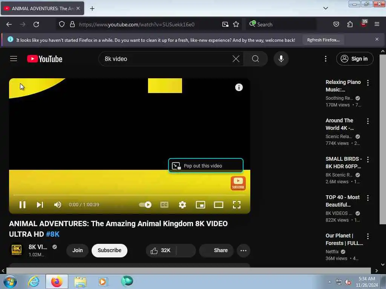
Task: Open options for Relaxing Piano Music
Action: pos(368,82)
